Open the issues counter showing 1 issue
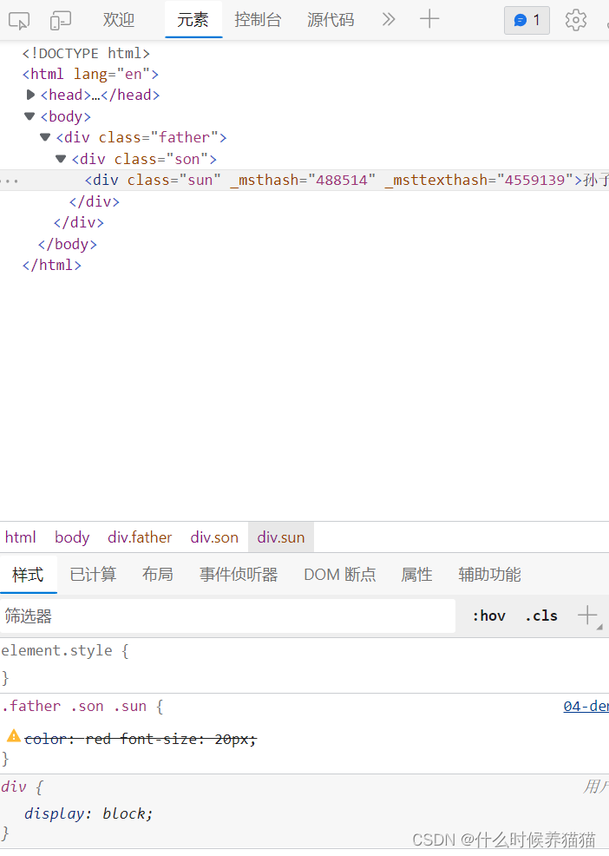609x856 pixels. click(527, 19)
